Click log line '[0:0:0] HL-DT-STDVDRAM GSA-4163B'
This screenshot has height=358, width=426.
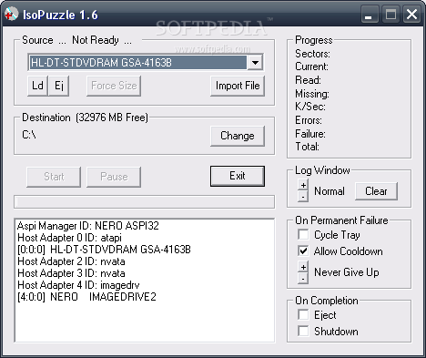104,250
